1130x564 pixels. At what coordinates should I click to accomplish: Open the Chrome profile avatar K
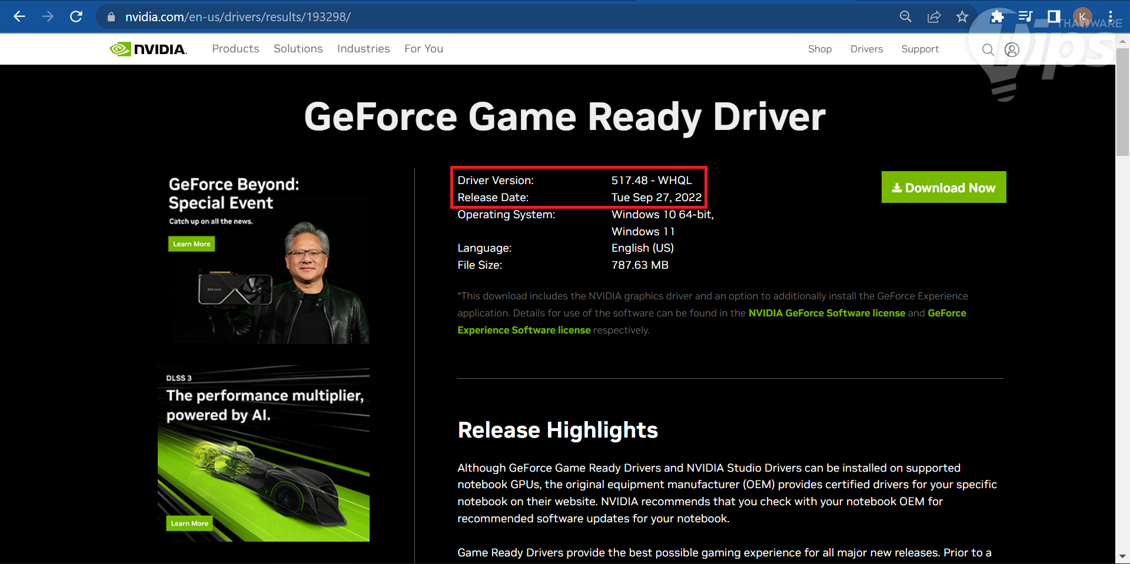(x=1082, y=16)
